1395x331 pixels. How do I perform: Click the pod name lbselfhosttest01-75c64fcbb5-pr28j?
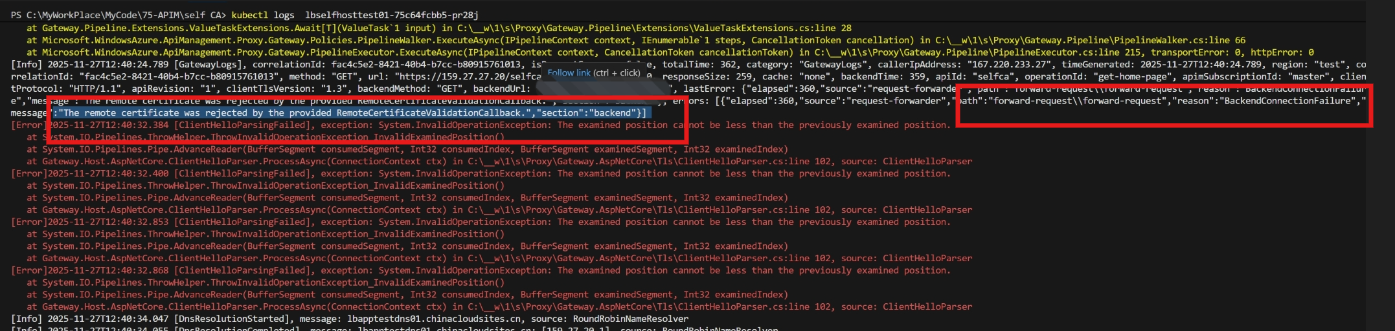coord(391,15)
